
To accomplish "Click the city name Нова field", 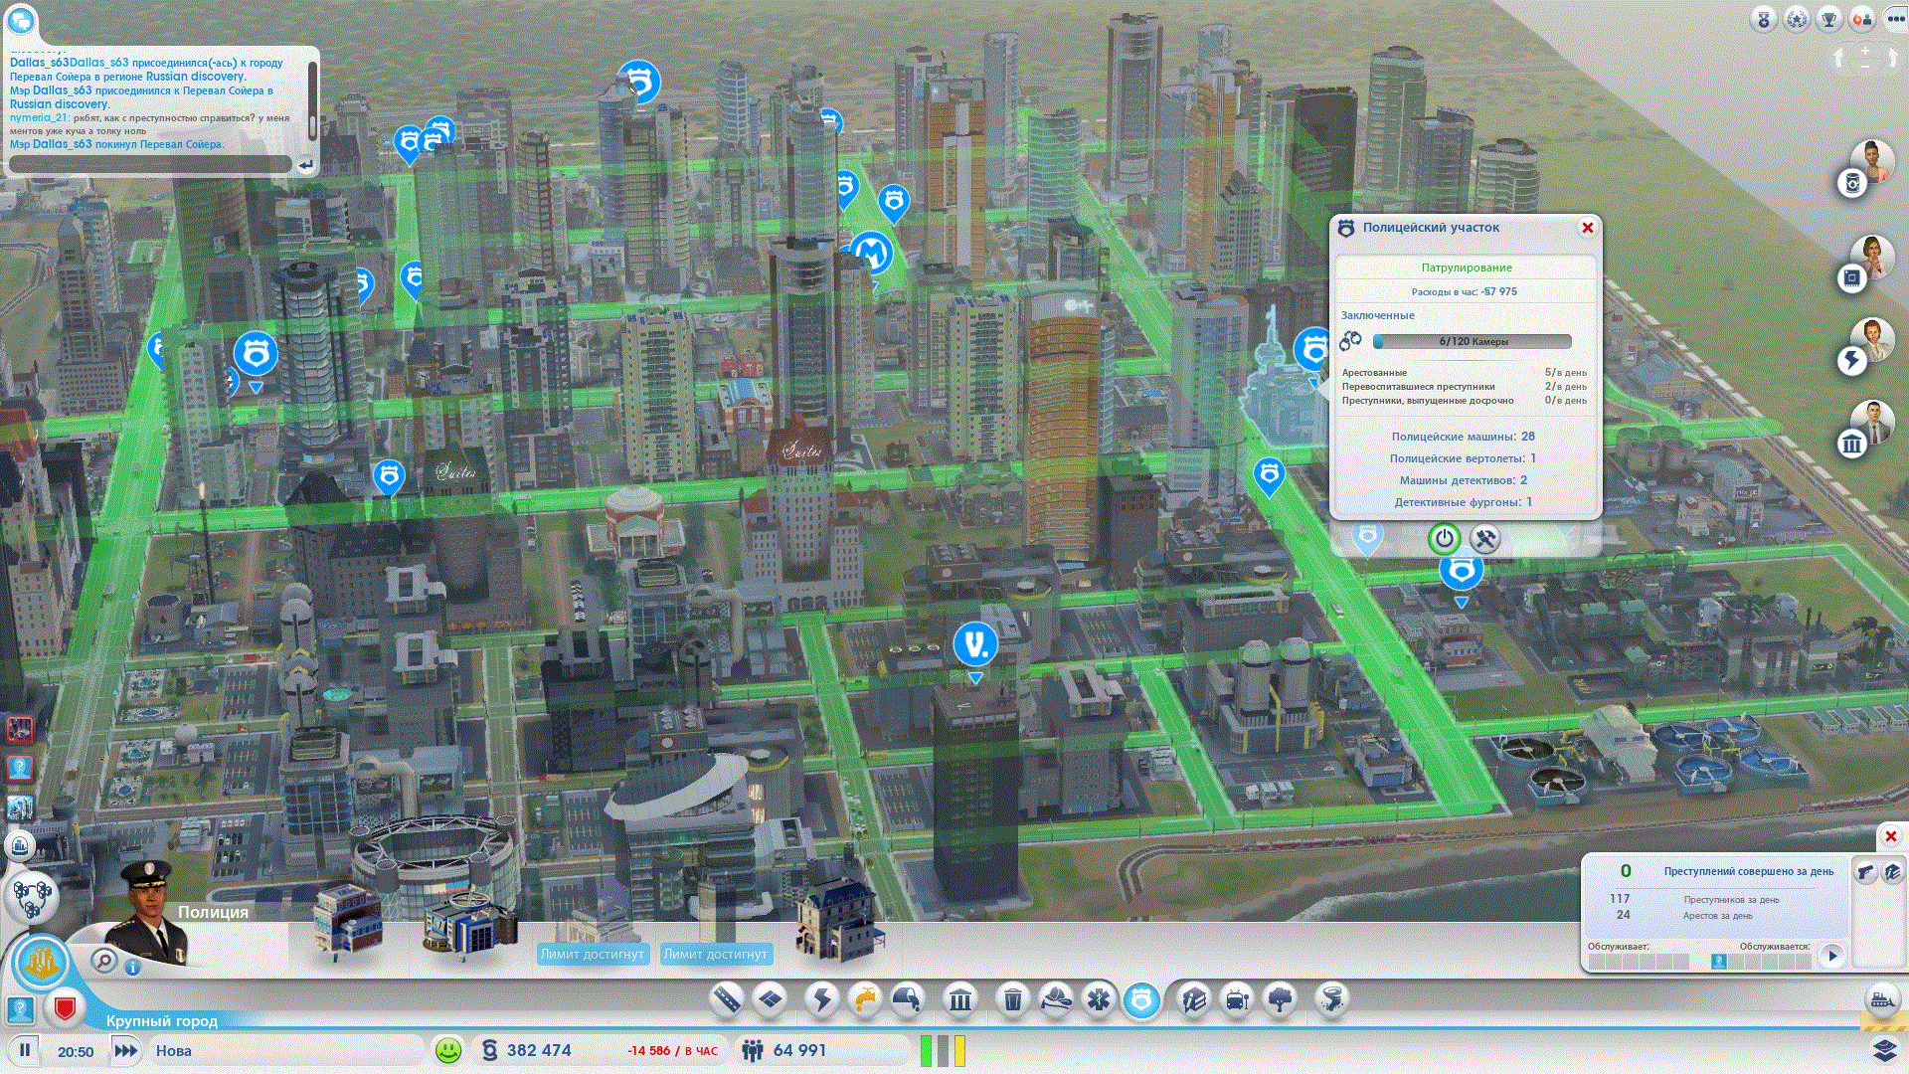I will pyautogui.click(x=286, y=1050).
